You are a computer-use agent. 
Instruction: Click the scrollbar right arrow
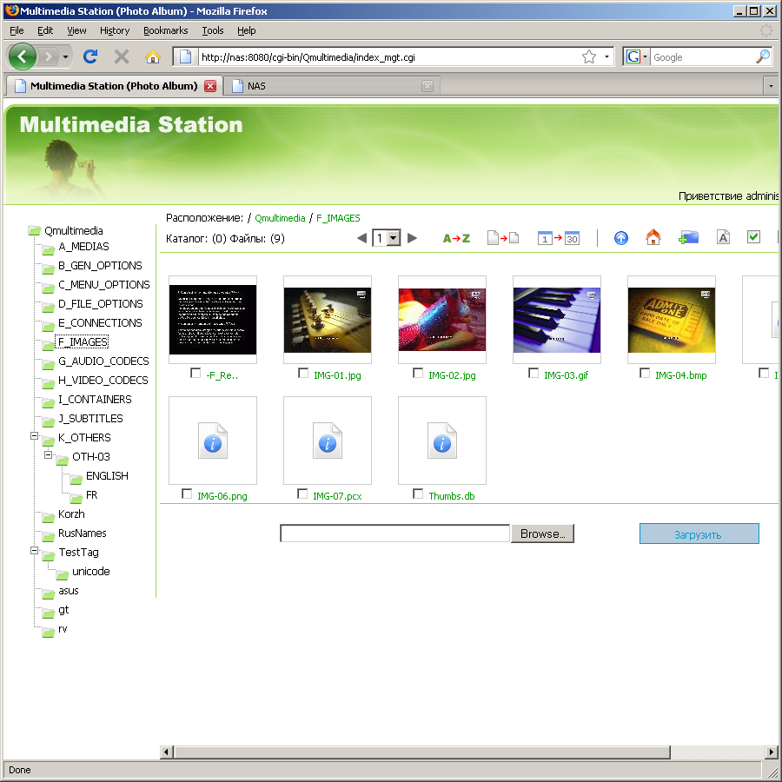coord(772,752)
